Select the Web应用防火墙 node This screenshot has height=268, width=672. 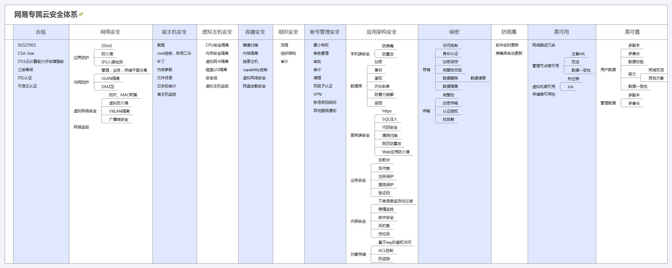pos(396,152)
